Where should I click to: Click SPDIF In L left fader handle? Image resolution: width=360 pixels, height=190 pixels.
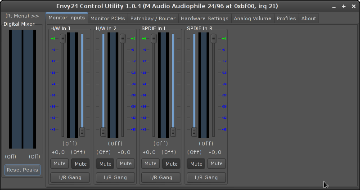click(x=153, y=38)
